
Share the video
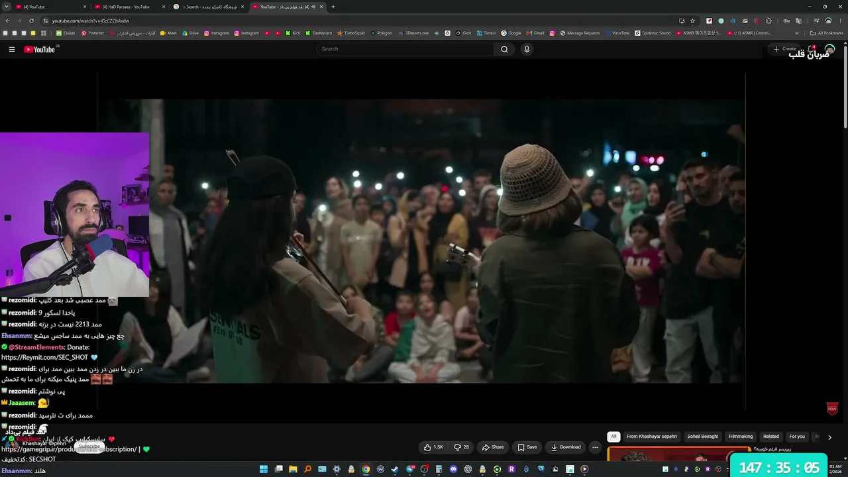point(493,447)
